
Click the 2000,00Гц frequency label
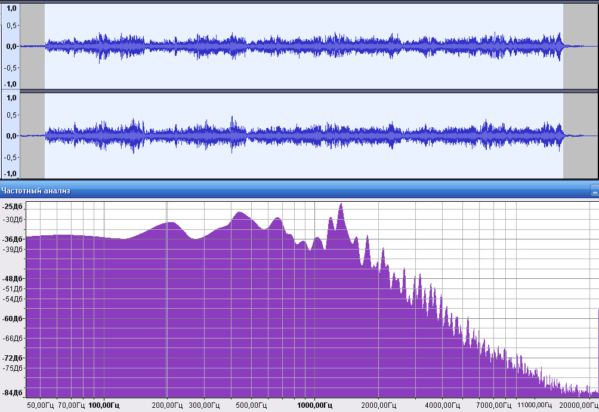pyautogui.click(x=378, y=405)
